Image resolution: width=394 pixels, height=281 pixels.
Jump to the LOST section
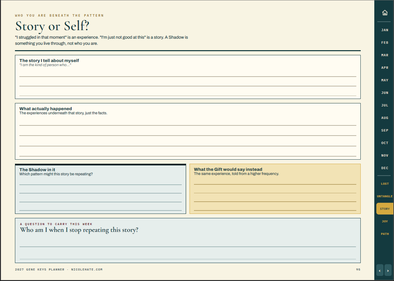385,184
